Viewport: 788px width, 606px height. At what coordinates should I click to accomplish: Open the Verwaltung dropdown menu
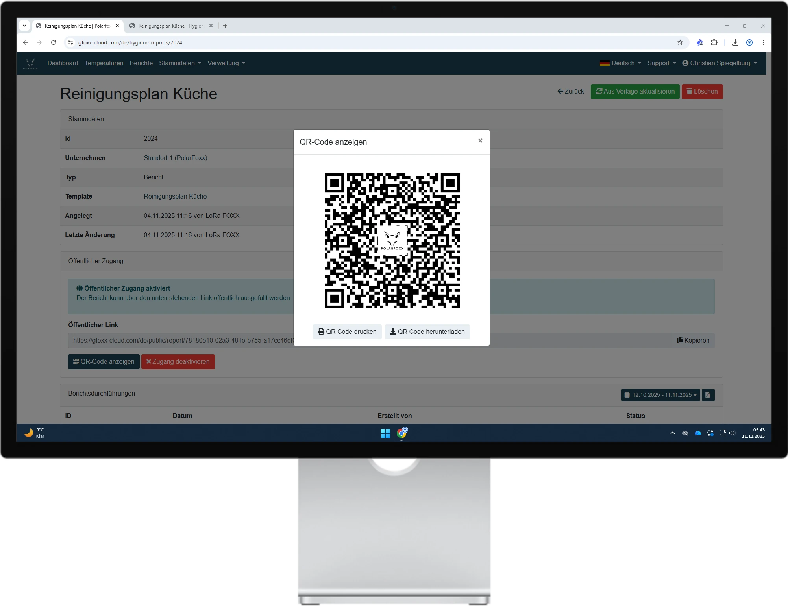[226, 63]
